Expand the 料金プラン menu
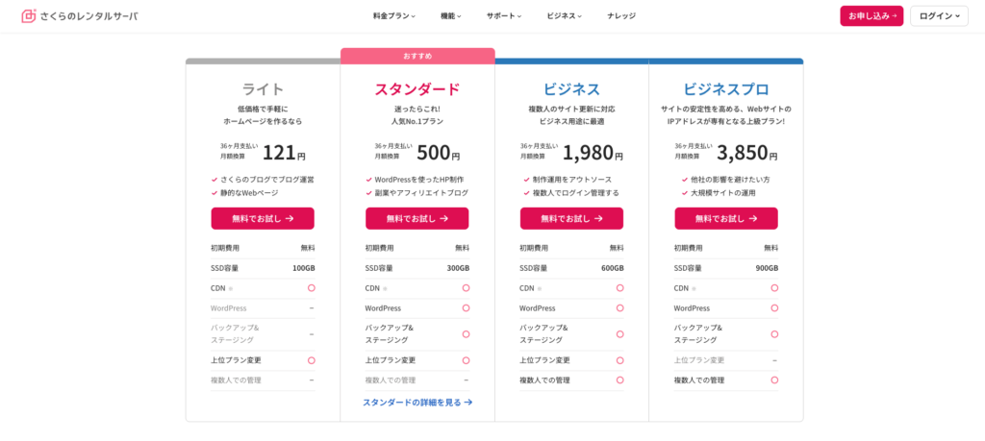Viewport: 985px width, 441px height. (x=394, y=16)
